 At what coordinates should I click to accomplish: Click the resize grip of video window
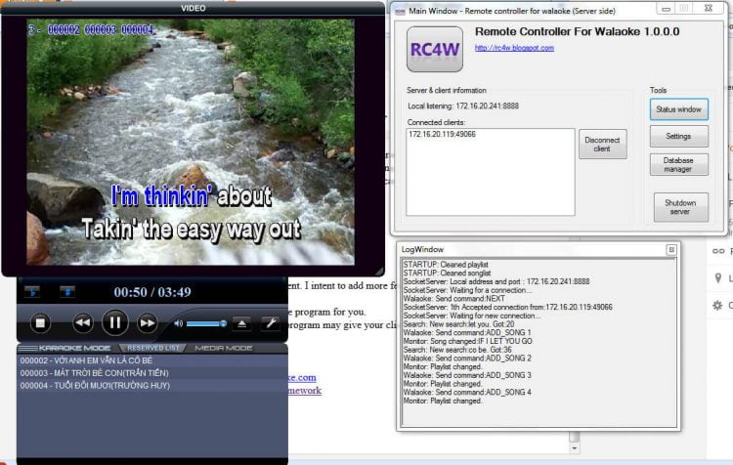tap(379, 271)
